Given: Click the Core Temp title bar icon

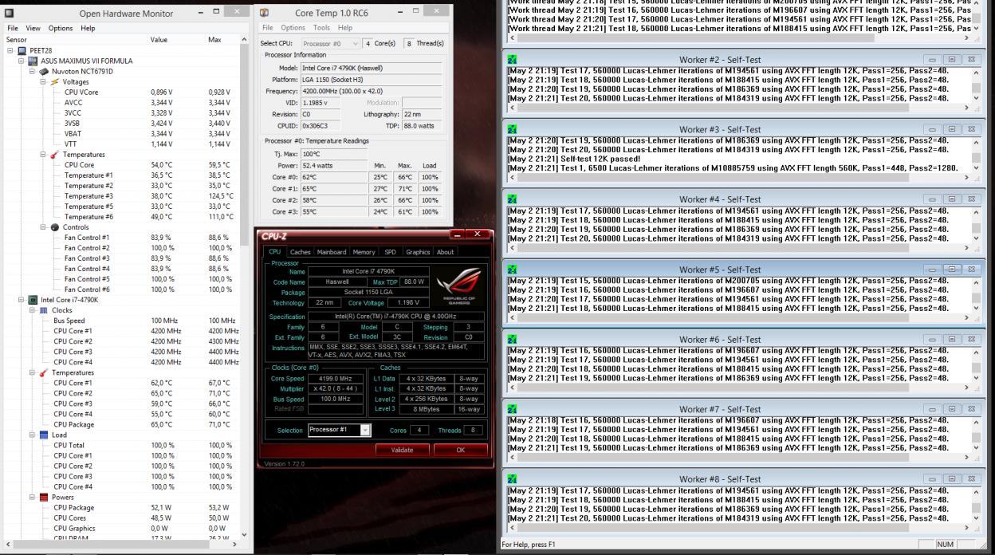Looking at the screenshot, I should pos(265,13).
